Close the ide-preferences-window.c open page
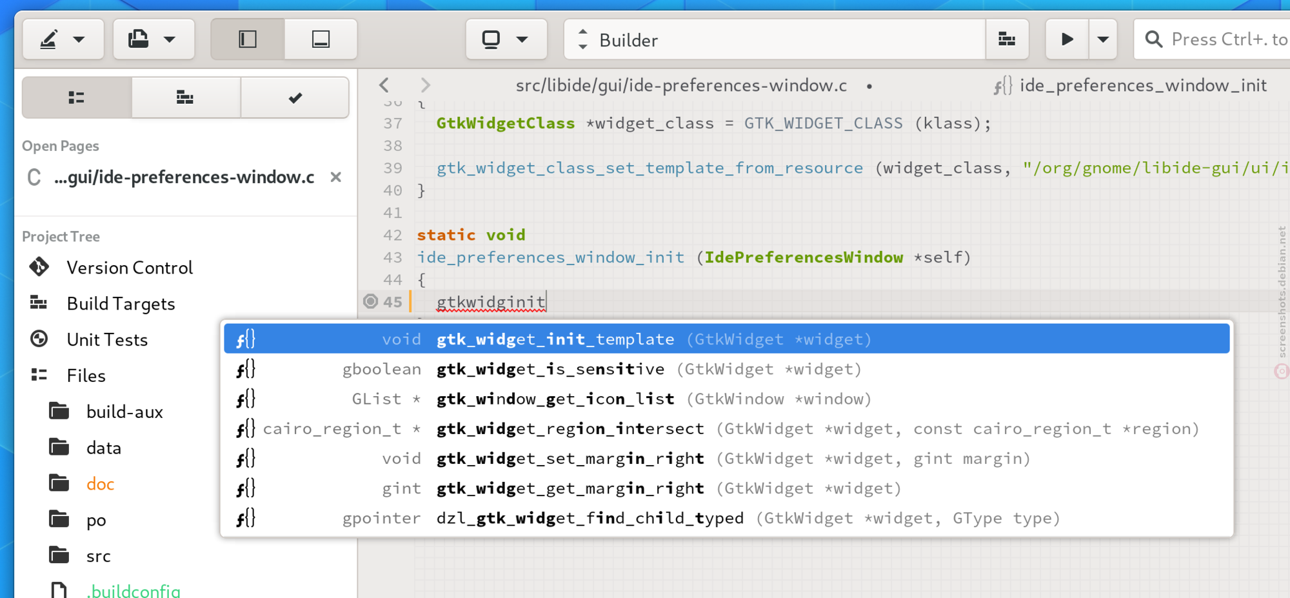1290x598 pixels. point(335,177)
